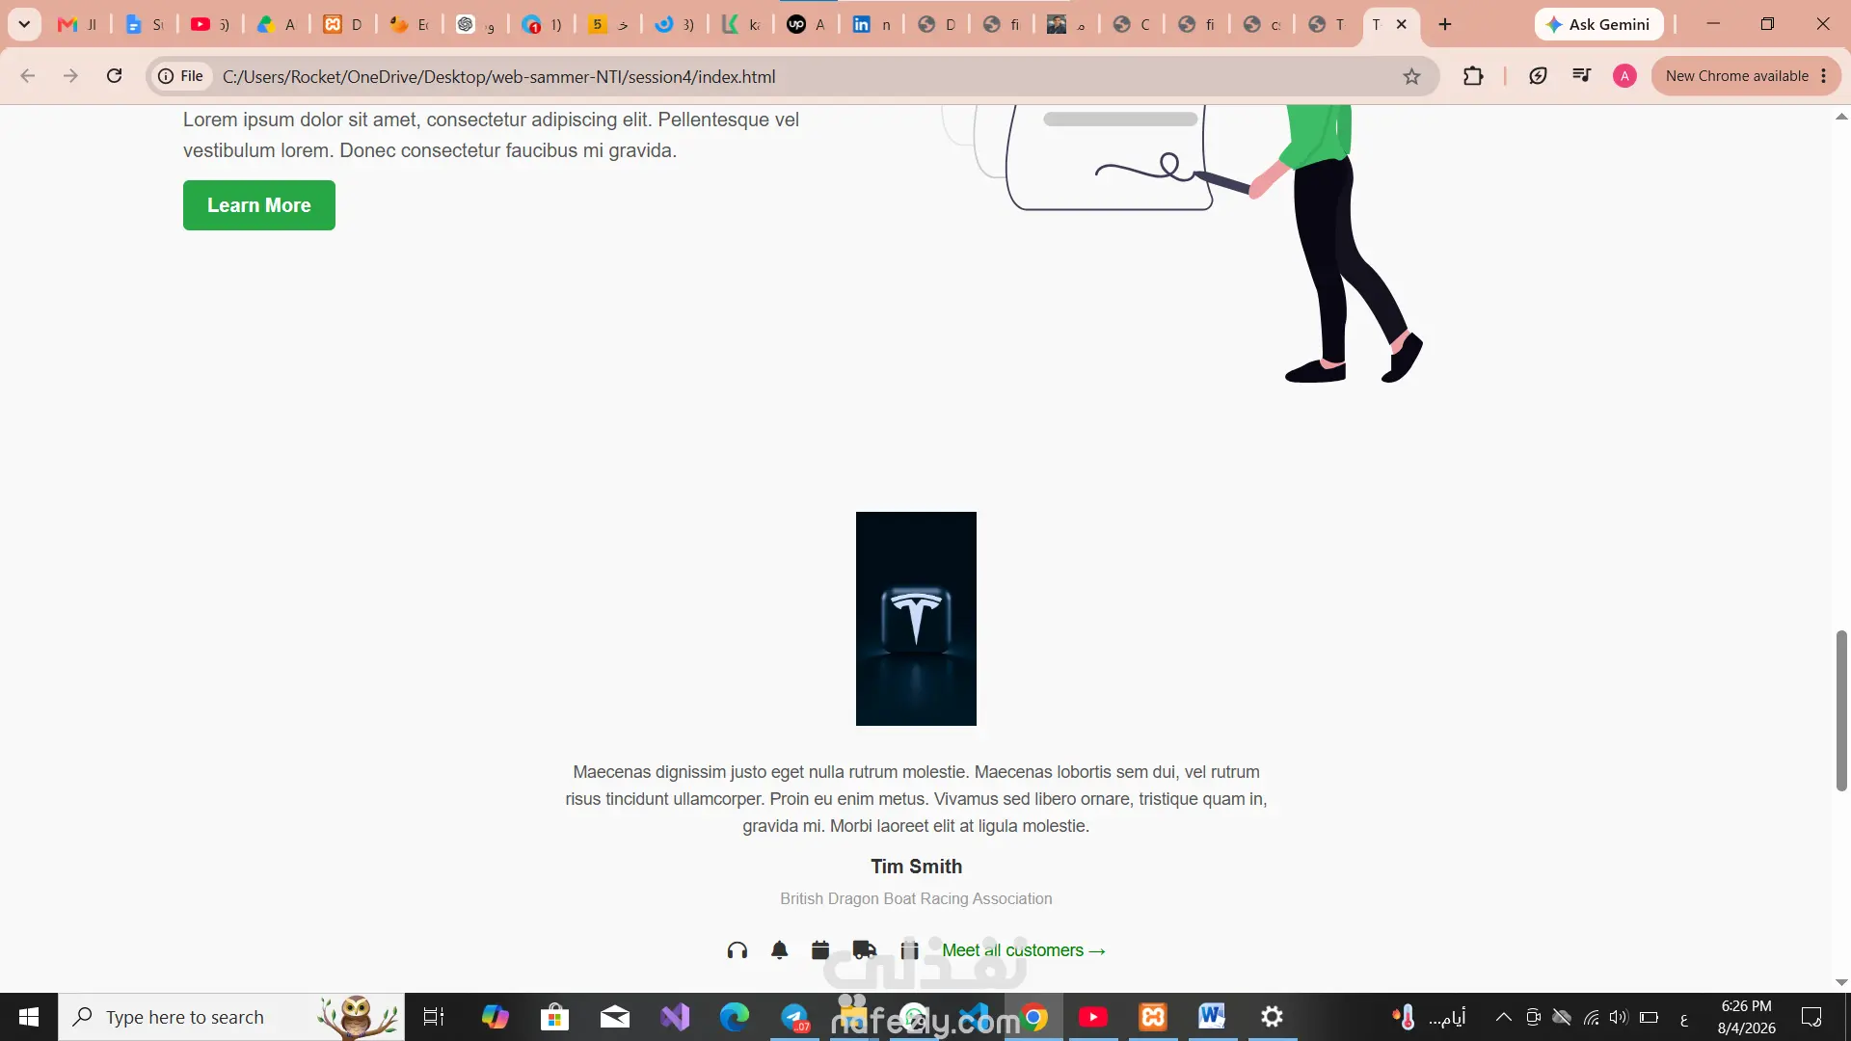Open a new browser tab

point(1444,24)
